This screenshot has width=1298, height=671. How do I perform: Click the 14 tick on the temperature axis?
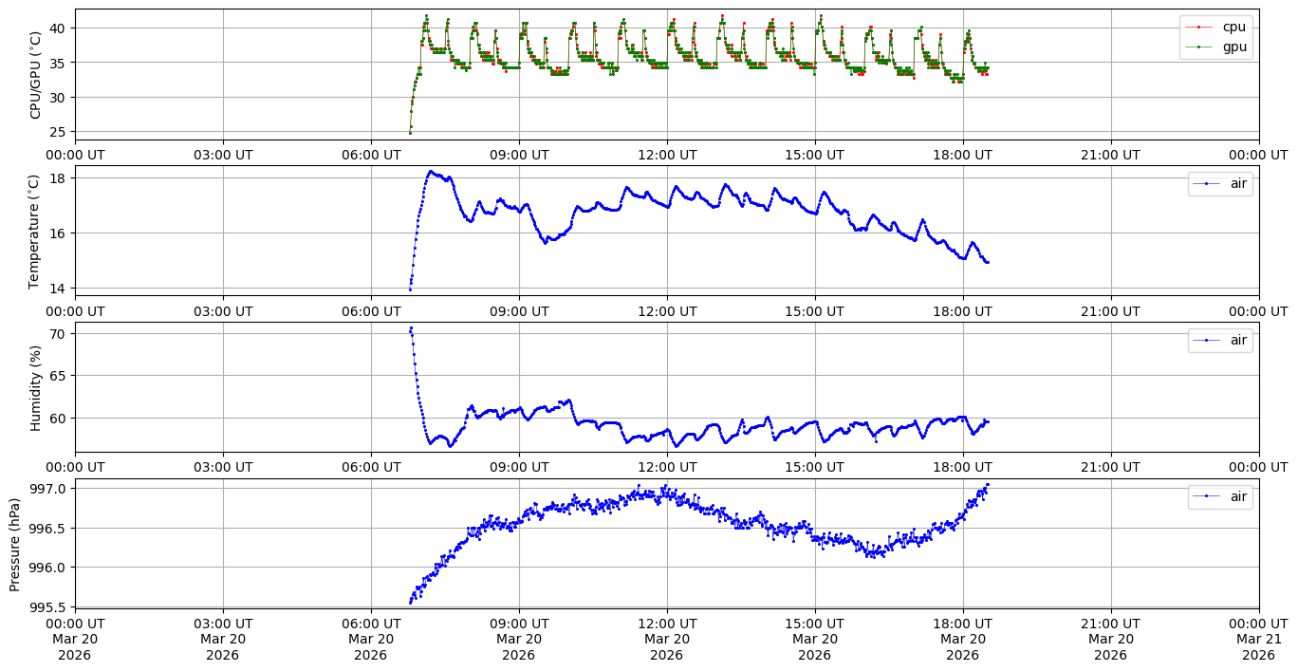click(57, 288)
